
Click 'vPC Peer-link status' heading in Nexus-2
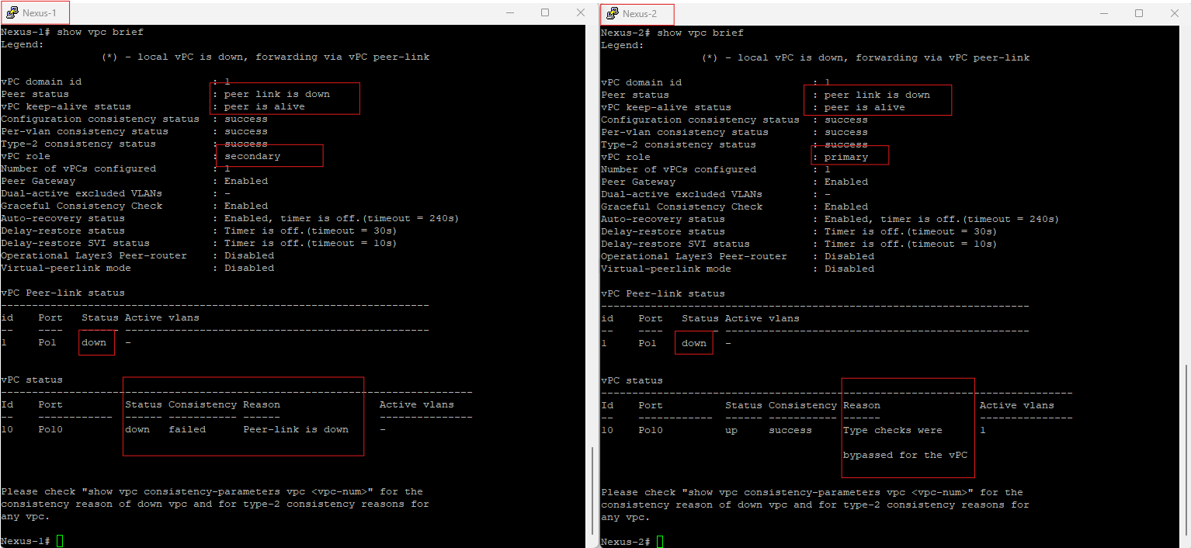(x=663, y=293)
